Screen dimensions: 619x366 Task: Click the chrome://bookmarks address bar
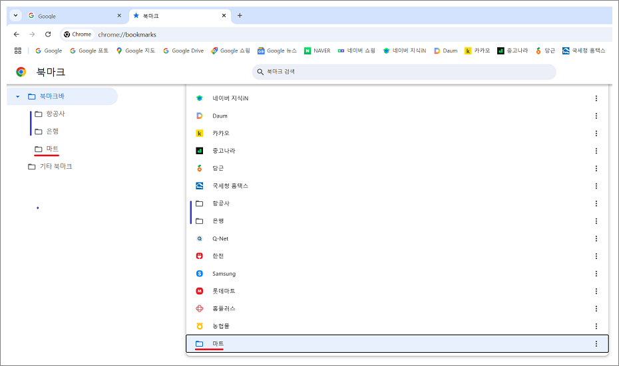click(335, 35)
